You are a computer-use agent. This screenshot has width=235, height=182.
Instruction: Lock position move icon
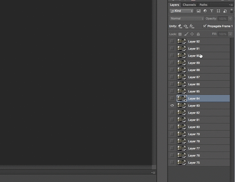(192, 34)
